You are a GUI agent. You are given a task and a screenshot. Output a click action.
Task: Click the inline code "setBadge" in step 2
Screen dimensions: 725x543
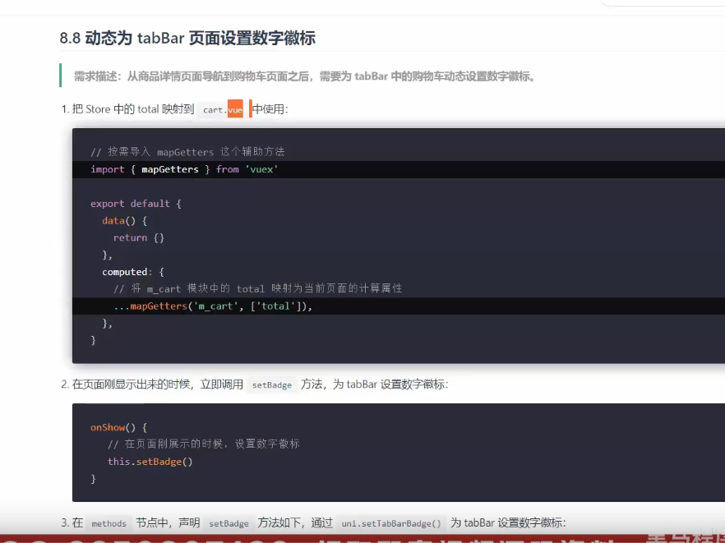(x=272, y=384)
